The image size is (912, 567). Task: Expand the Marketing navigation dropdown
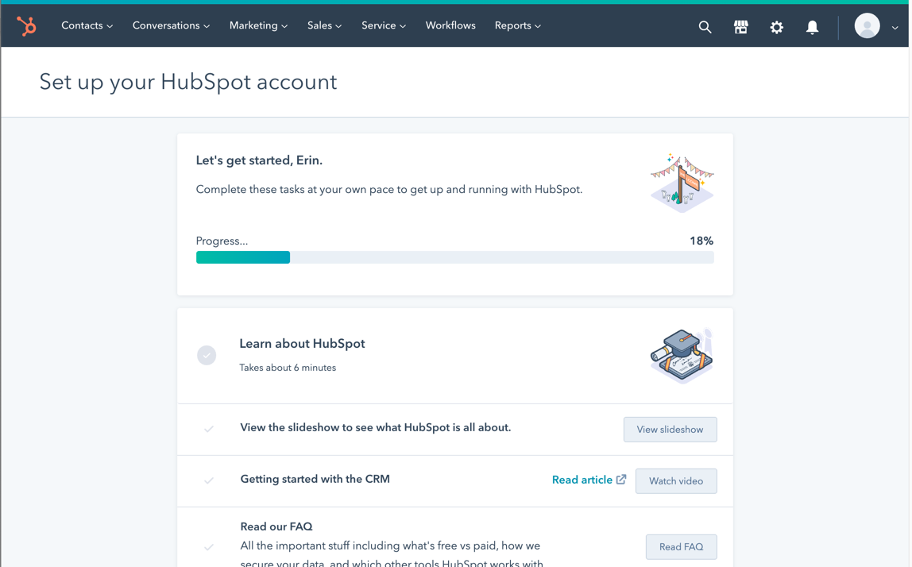coord(258,25)
